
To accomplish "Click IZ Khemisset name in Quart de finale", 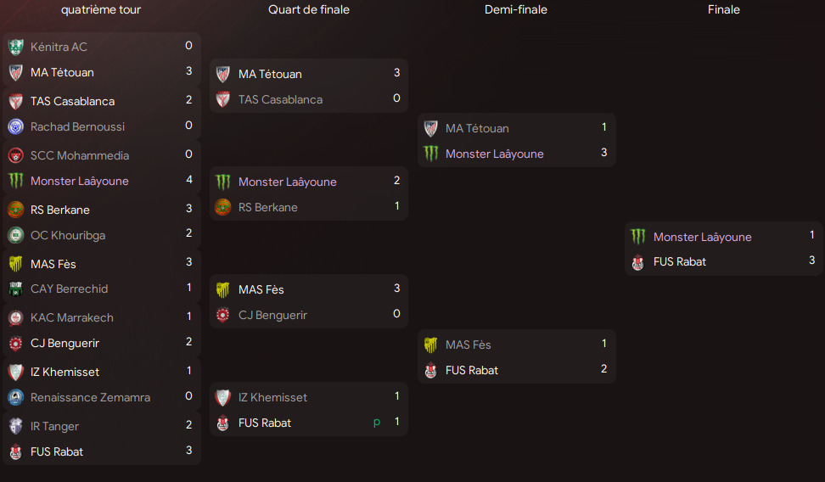I will pyautogui.click(x=272, y=397).
